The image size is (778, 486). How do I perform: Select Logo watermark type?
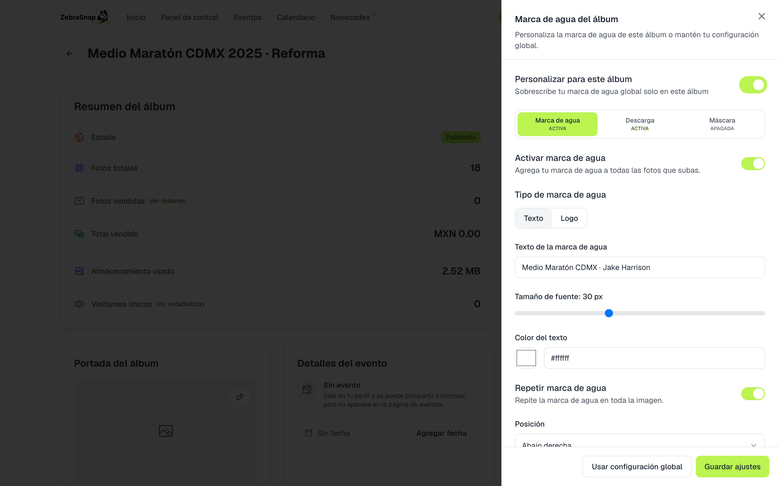click(569, 218)
